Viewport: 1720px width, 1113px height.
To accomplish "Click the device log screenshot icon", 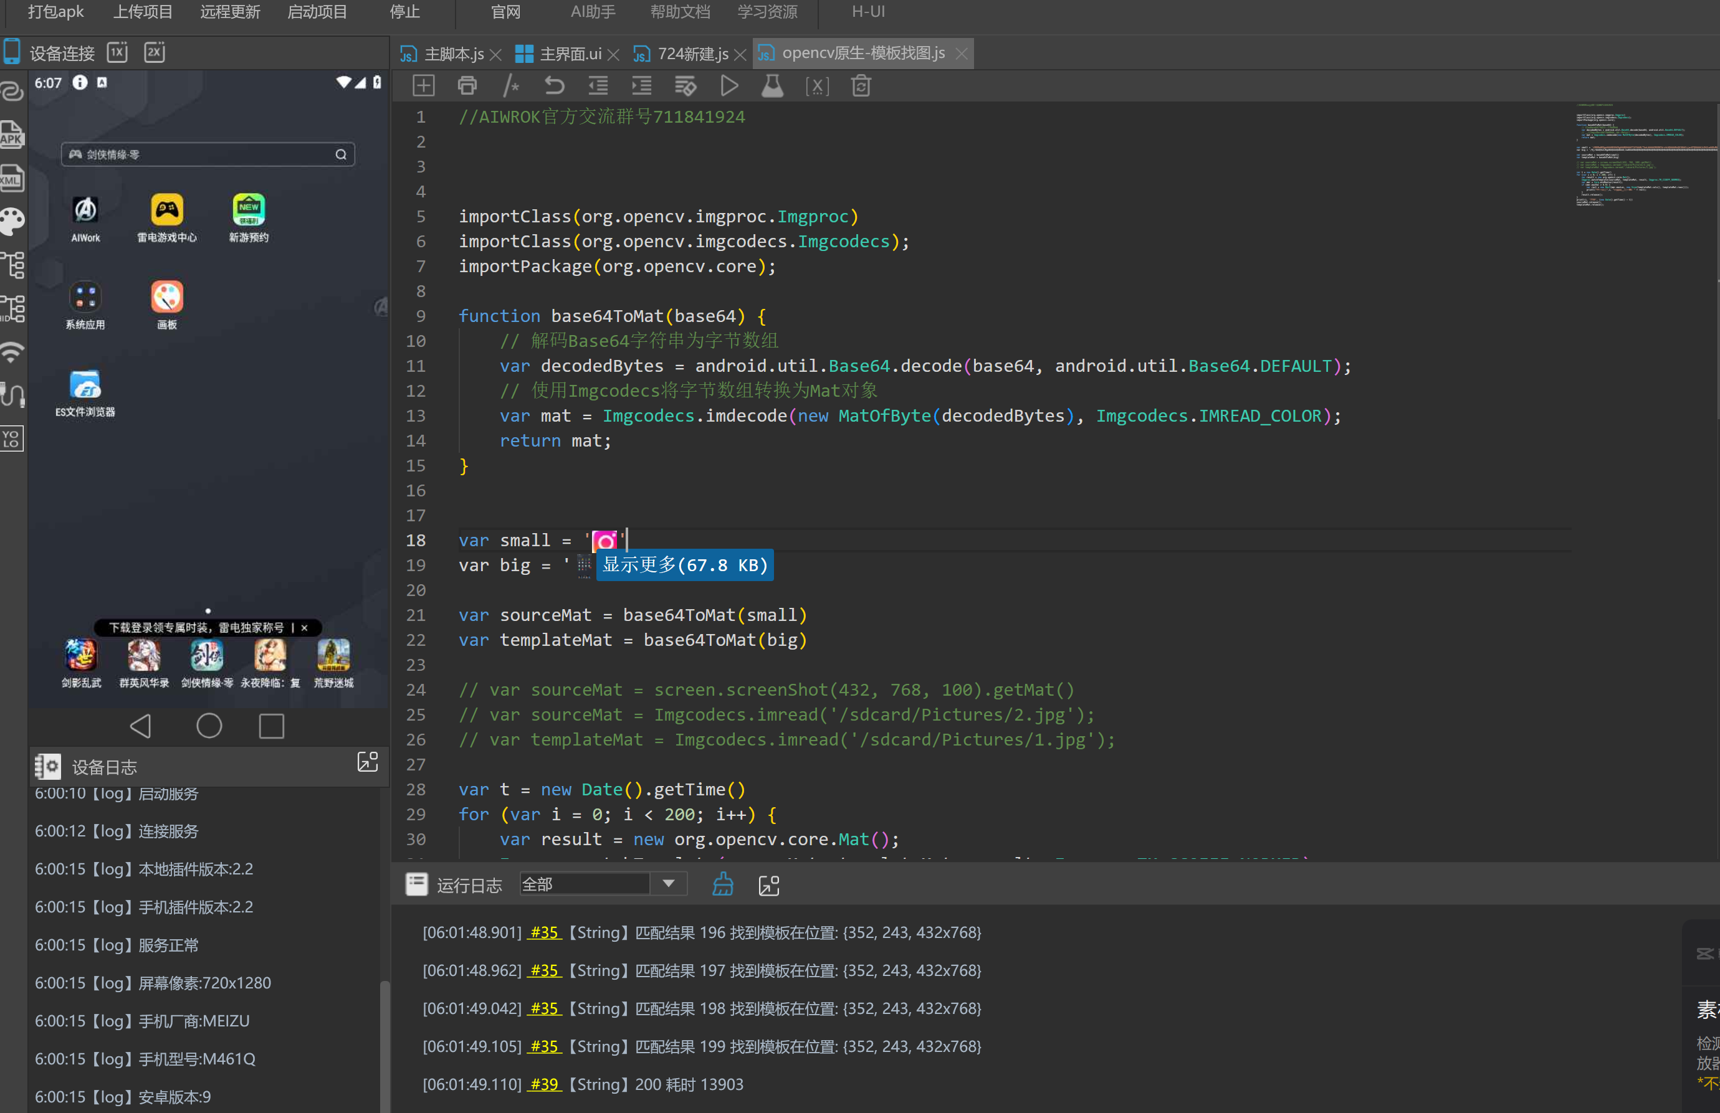I will pos(368,761).
